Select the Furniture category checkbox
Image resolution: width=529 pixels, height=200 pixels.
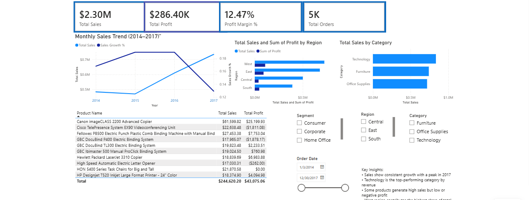tap(412, 123)
